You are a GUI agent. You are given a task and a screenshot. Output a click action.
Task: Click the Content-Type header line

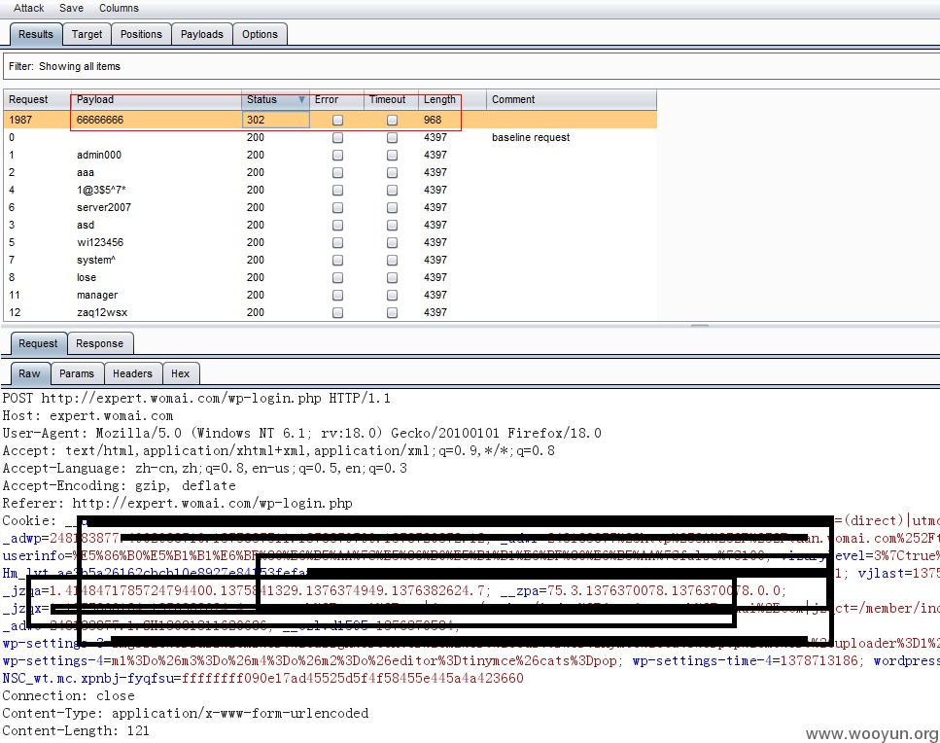tap(186, 713)
